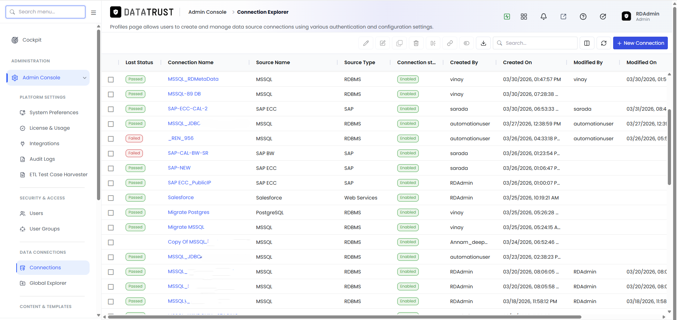Open License & Usage menu item
The width and height of the screenshot is (677, 320).
coord(50,128)
